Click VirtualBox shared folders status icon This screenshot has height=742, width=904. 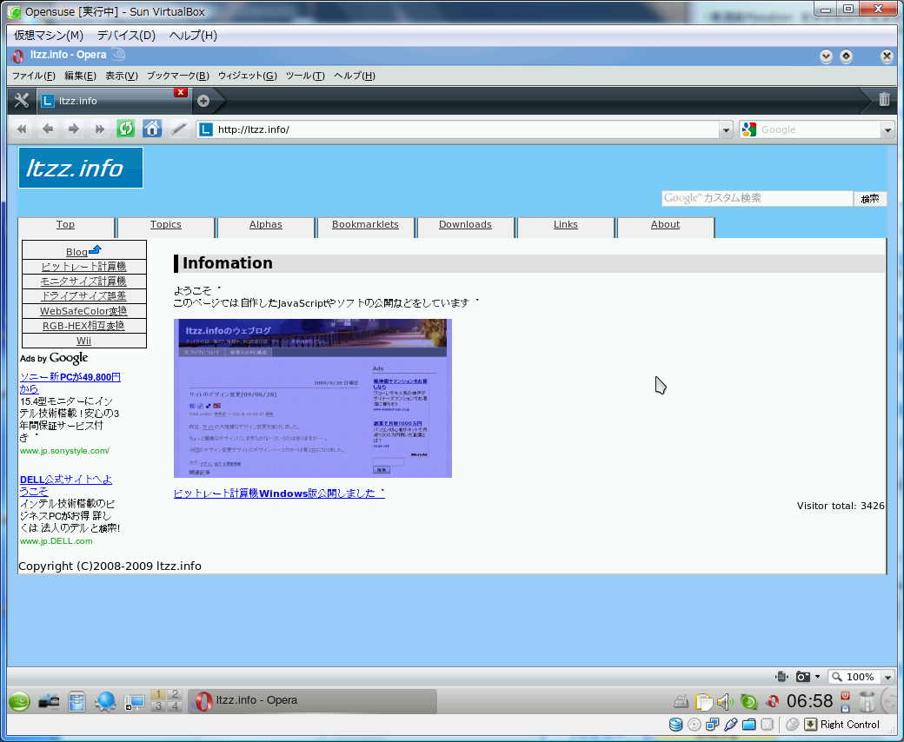(x=749, y=725)
